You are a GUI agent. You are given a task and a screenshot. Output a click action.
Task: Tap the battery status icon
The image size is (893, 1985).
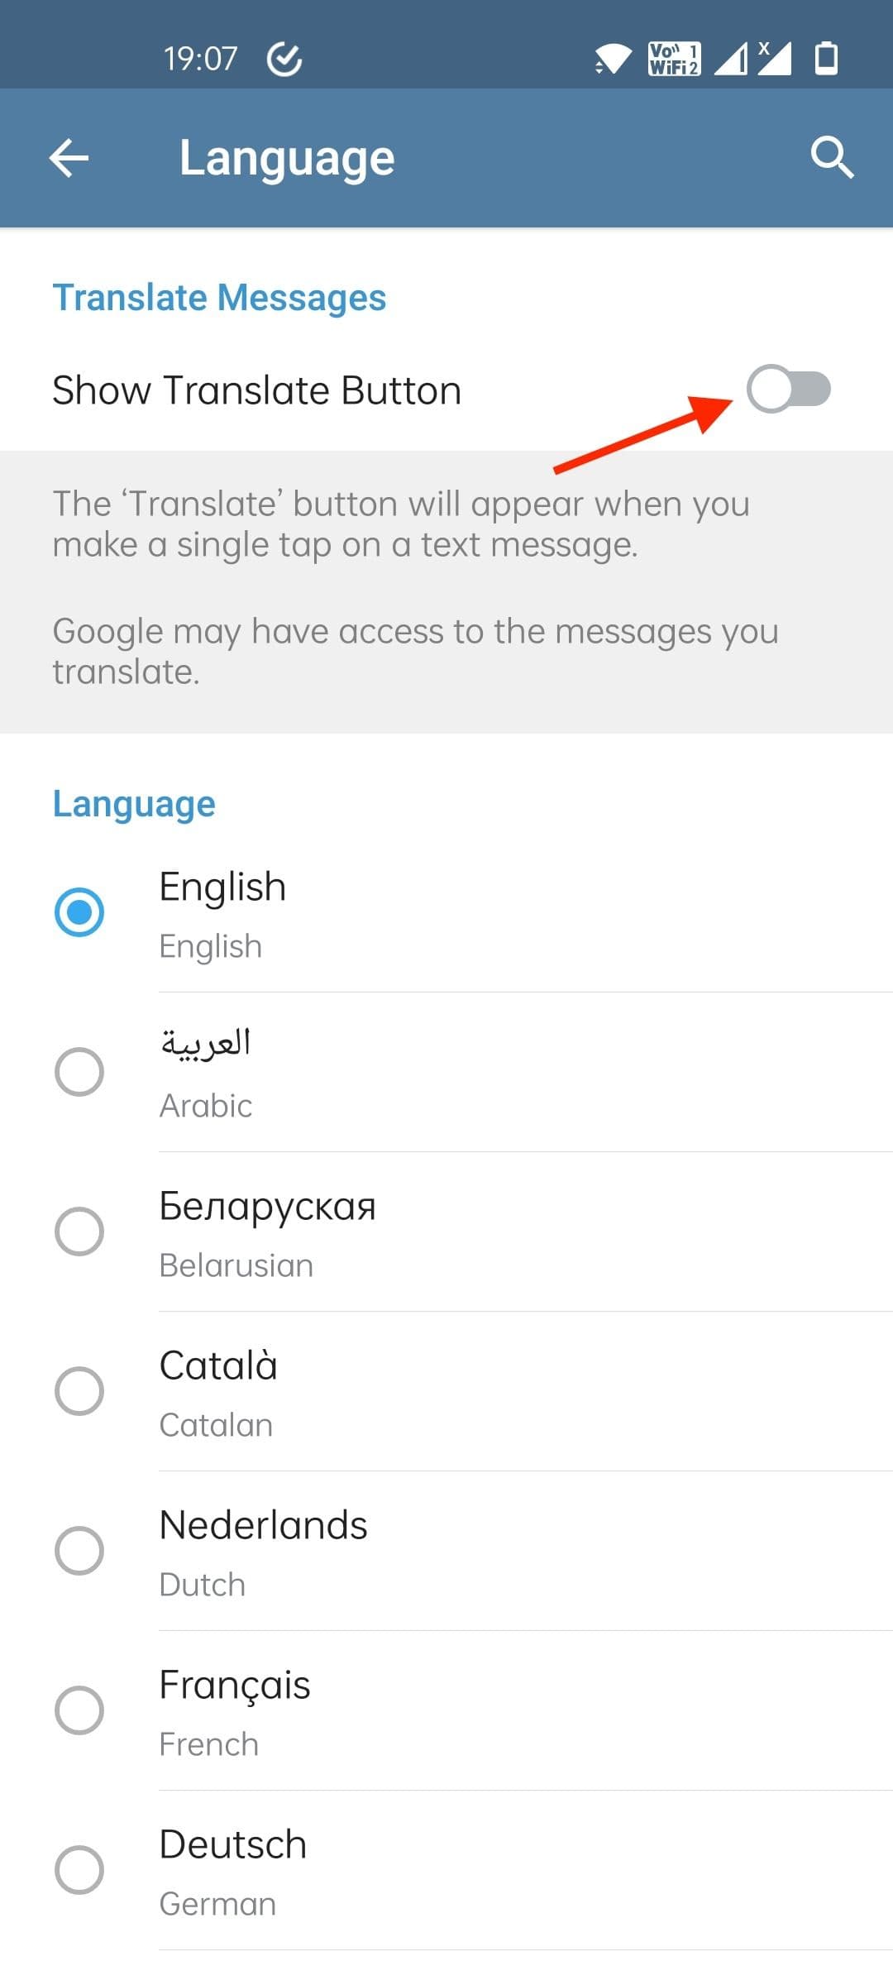[x=826, y=59]
